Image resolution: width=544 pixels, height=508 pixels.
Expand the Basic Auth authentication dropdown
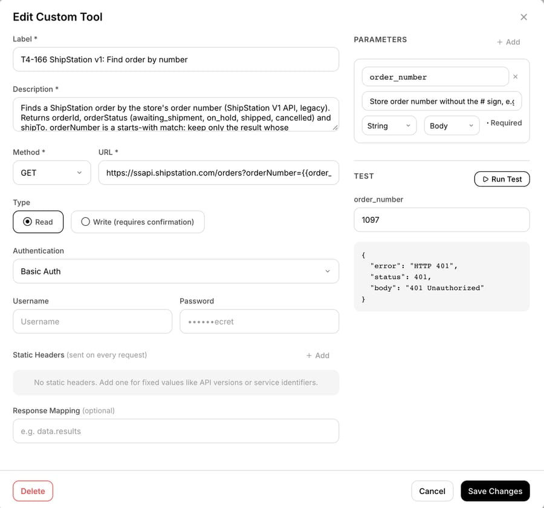176,271
